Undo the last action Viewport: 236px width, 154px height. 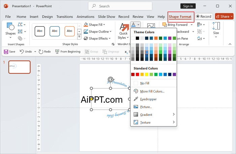(x=26, y=52)
